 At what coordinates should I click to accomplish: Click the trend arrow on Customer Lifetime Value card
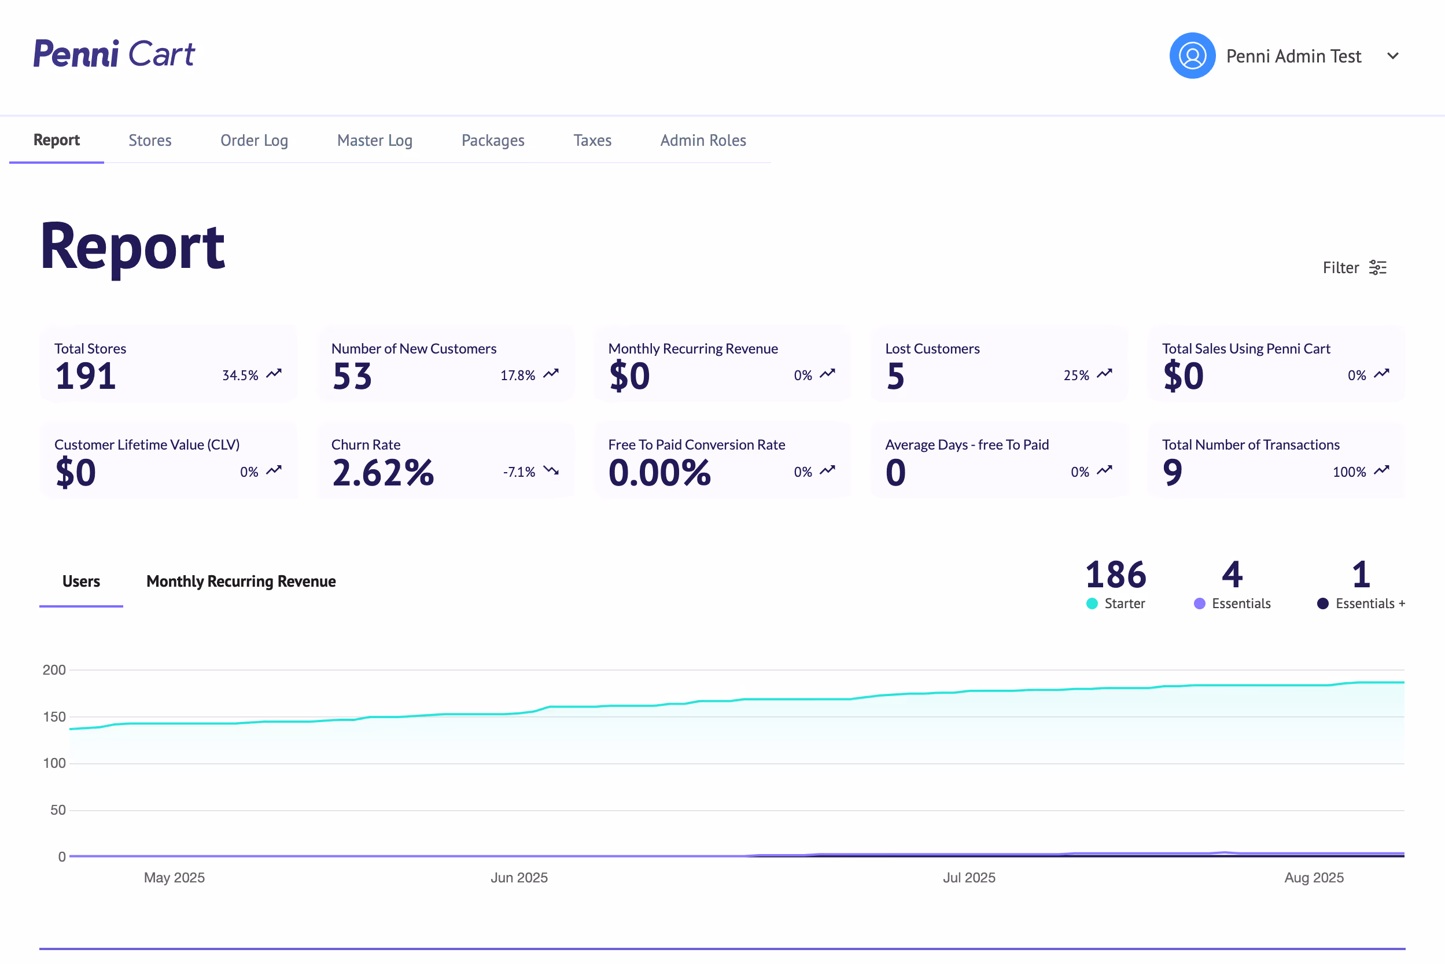[x=274, y=470]
